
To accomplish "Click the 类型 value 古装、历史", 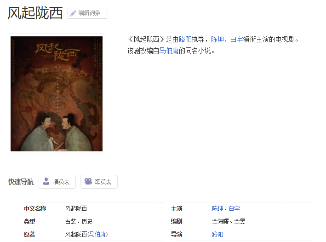I will 79,221.
